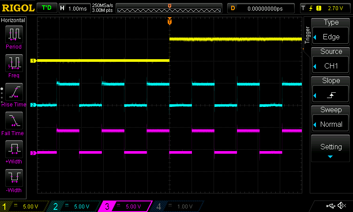
Task: Select the Fall Time measurement icon
Action: pyautogui.click(x=14, y=120)
